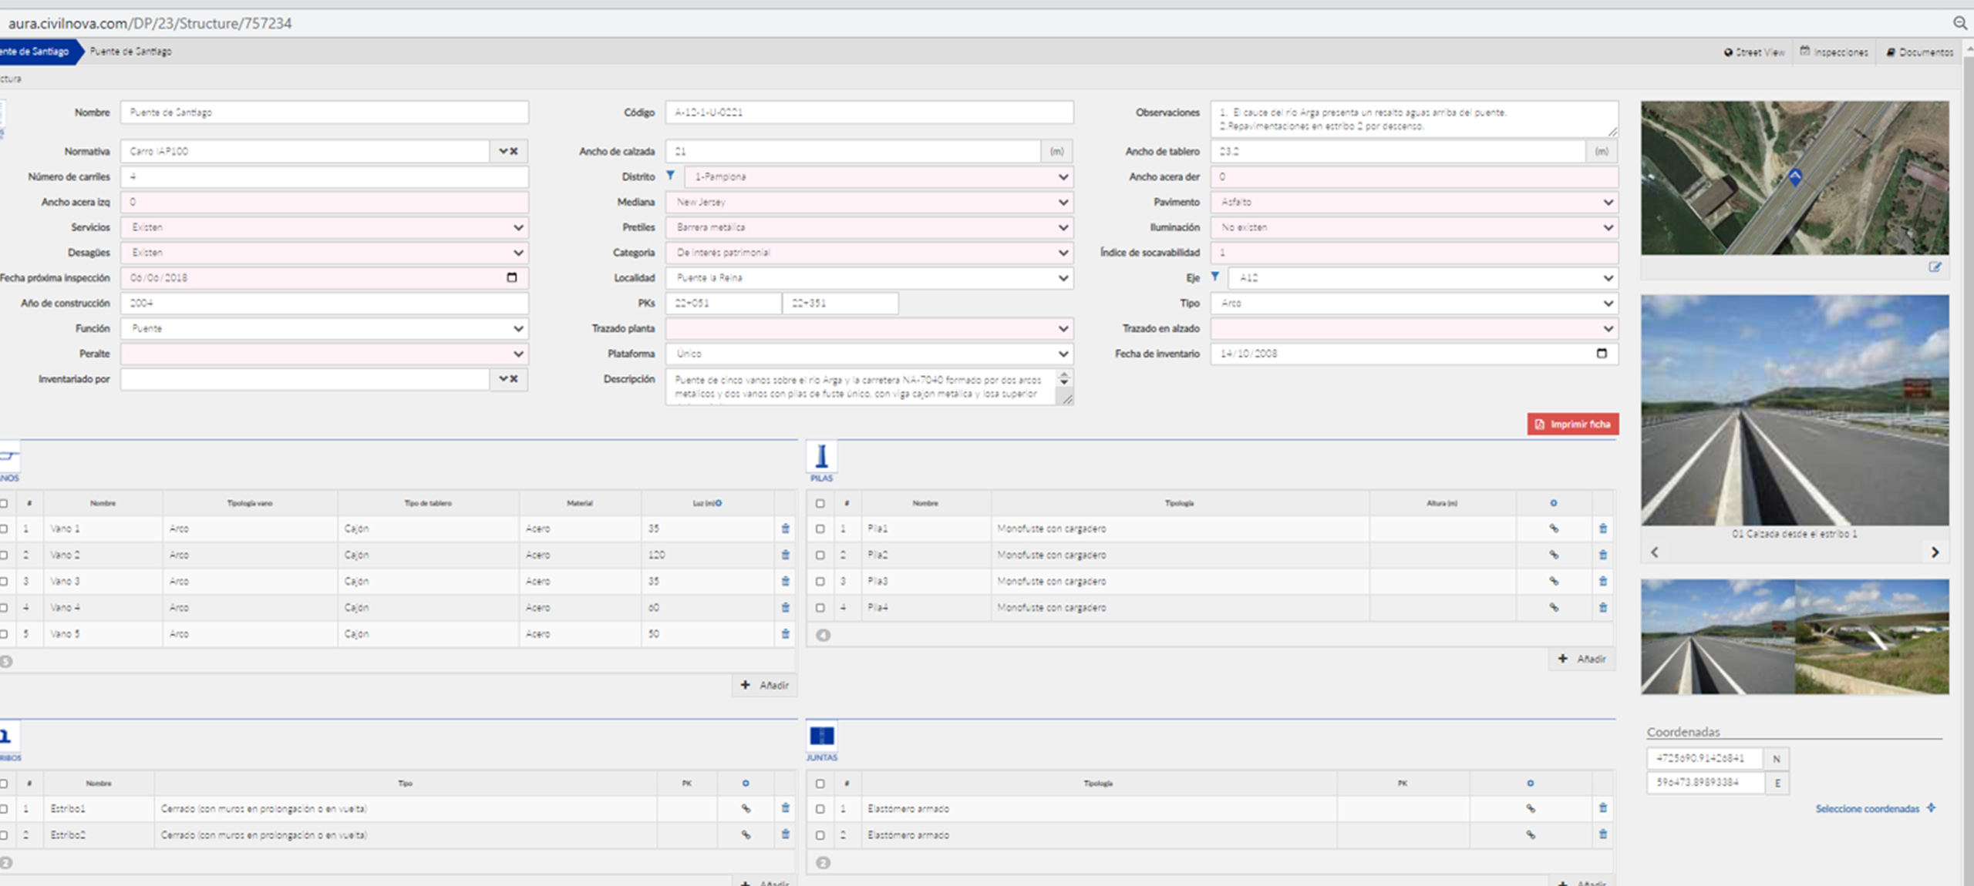Toggle select-all checkbox in Pilas table

pos(820,503)
